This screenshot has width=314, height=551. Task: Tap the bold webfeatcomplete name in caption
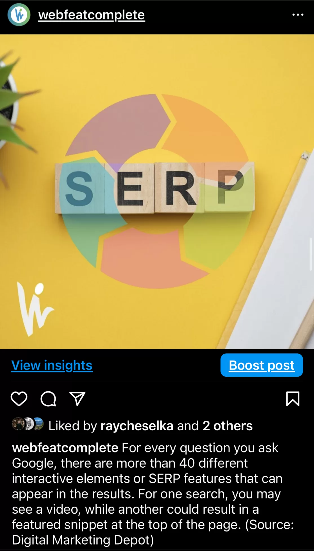click(x=65, y=448)
